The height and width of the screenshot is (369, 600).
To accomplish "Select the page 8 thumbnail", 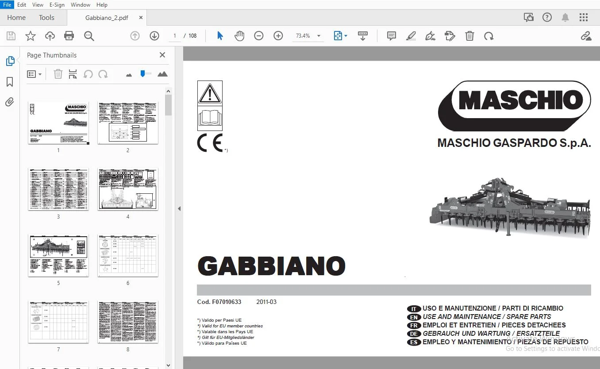I will pyautogui.click(x=128, y=322).
